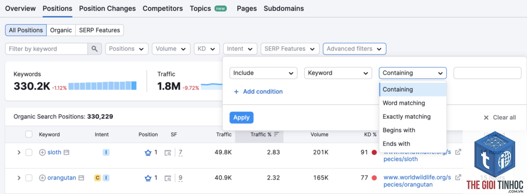The height and width of the screenshot is (194, 527).
Task: Sort by the Traffic column header
Action: (223, 134)
